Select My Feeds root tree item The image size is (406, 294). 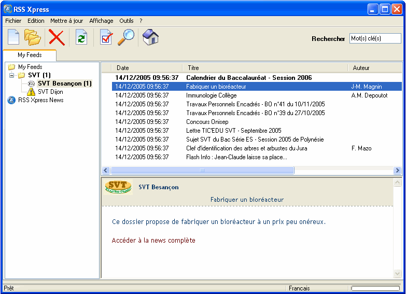pyautogui.click(x=30, y=67)
